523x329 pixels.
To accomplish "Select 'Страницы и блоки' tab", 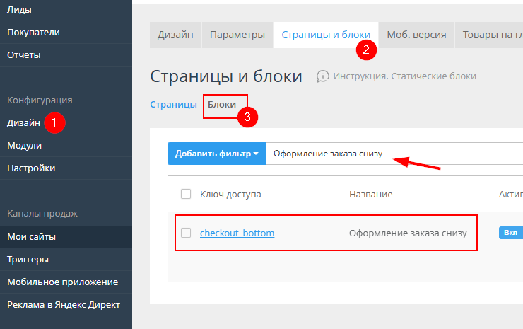I will point(325,35).
